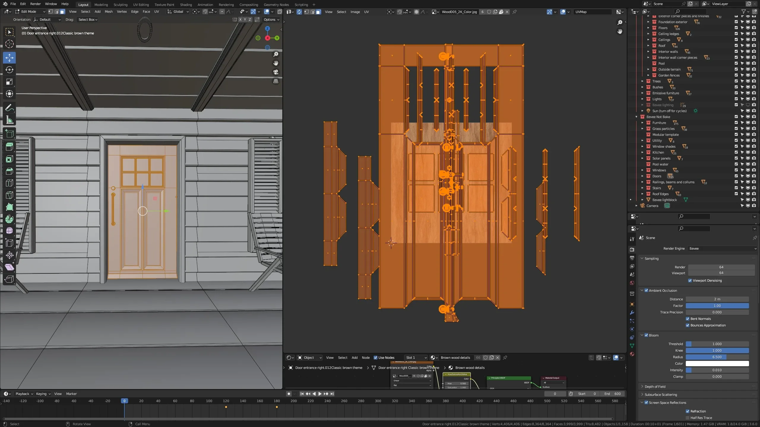The image size is (760, 427).
Task: Click the Bloom Color white swatch
Action: 717,364
